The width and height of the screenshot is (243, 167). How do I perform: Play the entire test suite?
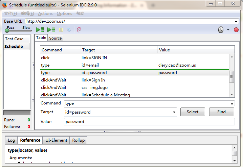[x=40, y=29]
